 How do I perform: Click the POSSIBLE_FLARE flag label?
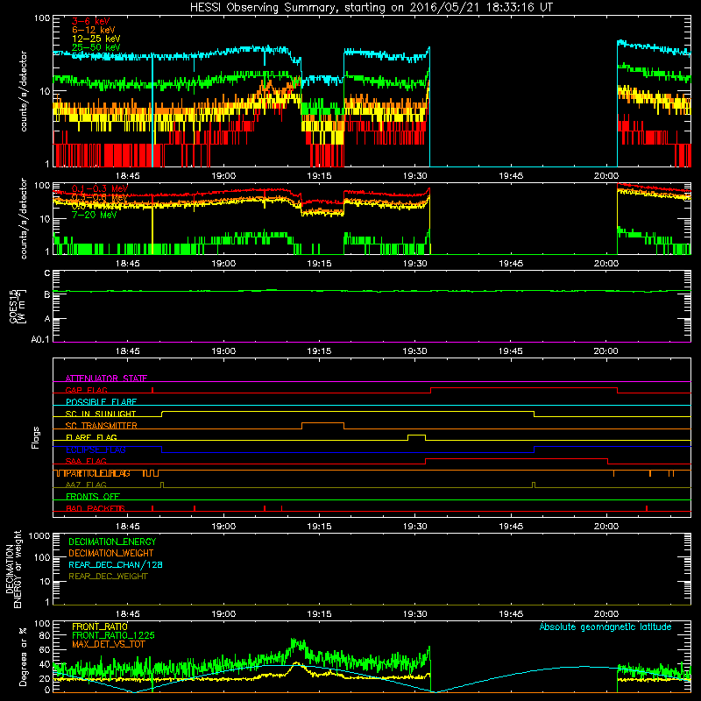[101, 402]
